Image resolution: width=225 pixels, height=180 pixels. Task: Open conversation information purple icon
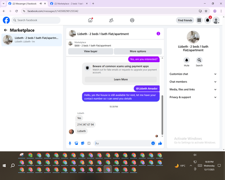tap(158, 34)
